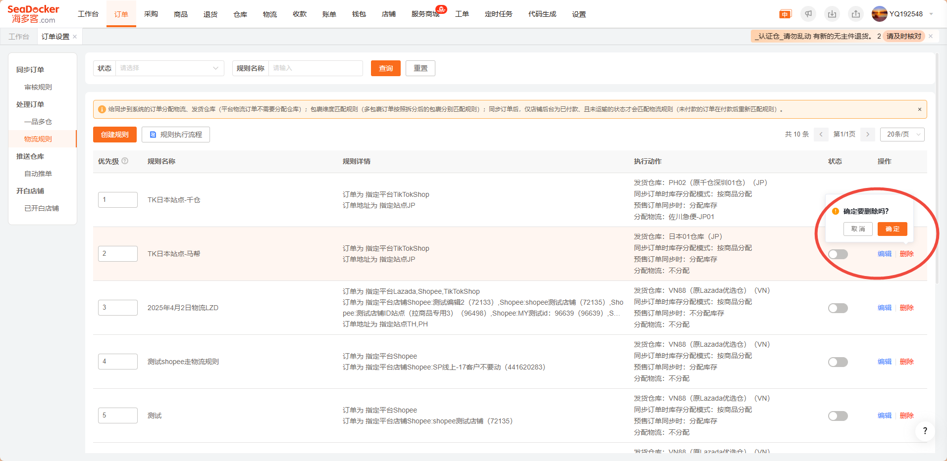Select 审核规则 in the sidebar
947x461 pixels.
tap(38, 87)
